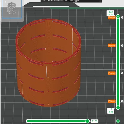124x124 pixels.
Task: Open the Line Type dropdown
Action: pos(82,1)
